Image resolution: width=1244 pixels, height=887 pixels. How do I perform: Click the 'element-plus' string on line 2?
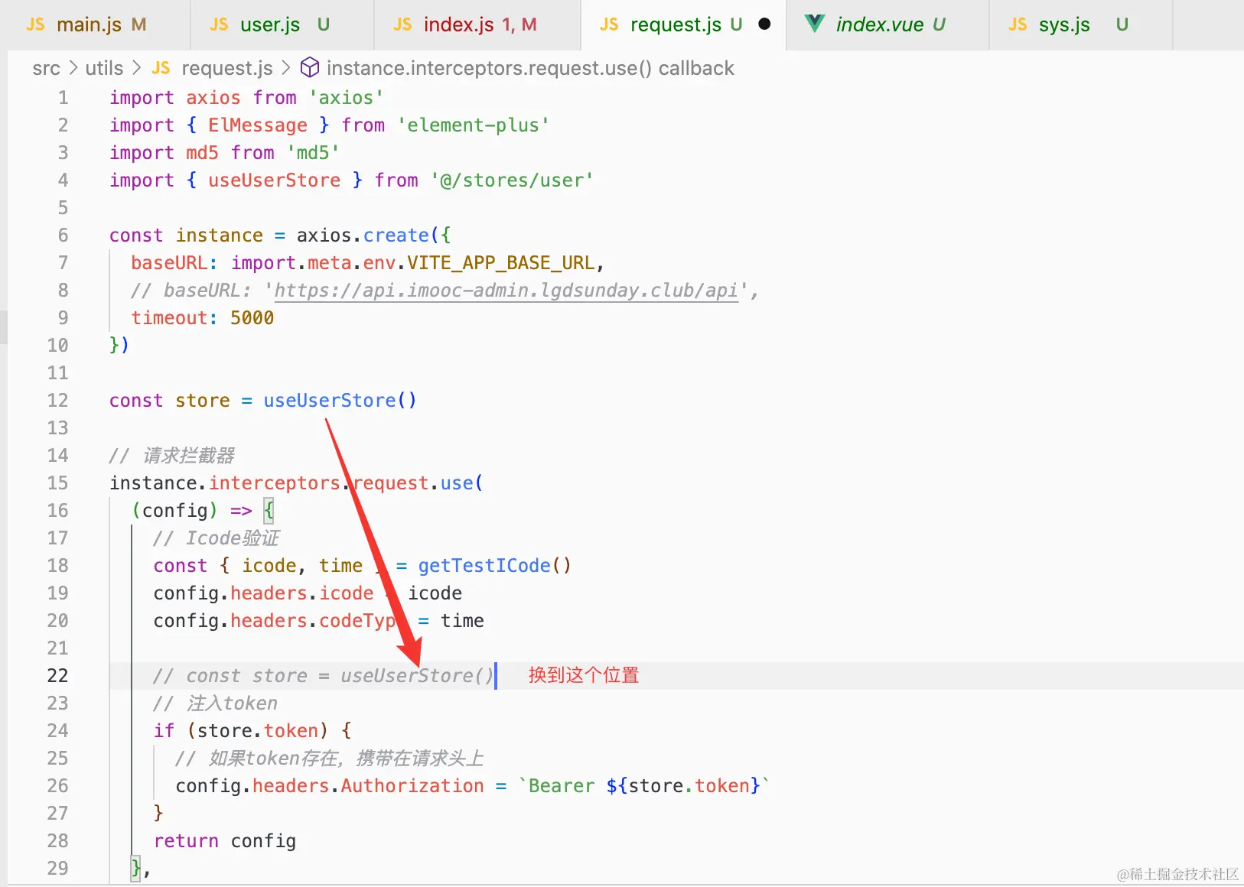(x=473, y=125)
